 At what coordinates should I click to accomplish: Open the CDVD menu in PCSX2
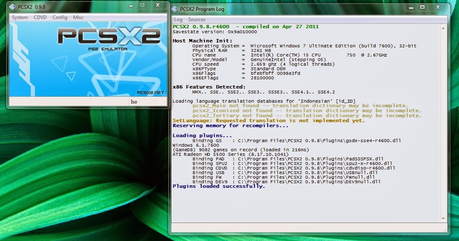tap(40, 17)
